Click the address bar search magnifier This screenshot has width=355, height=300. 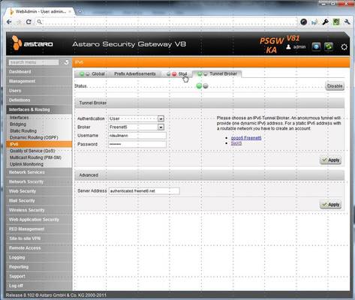click(40, 22)
